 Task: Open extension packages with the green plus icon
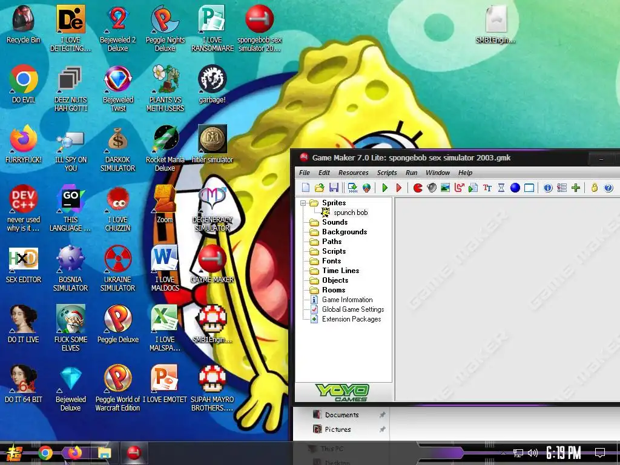(x=576, y=188)
